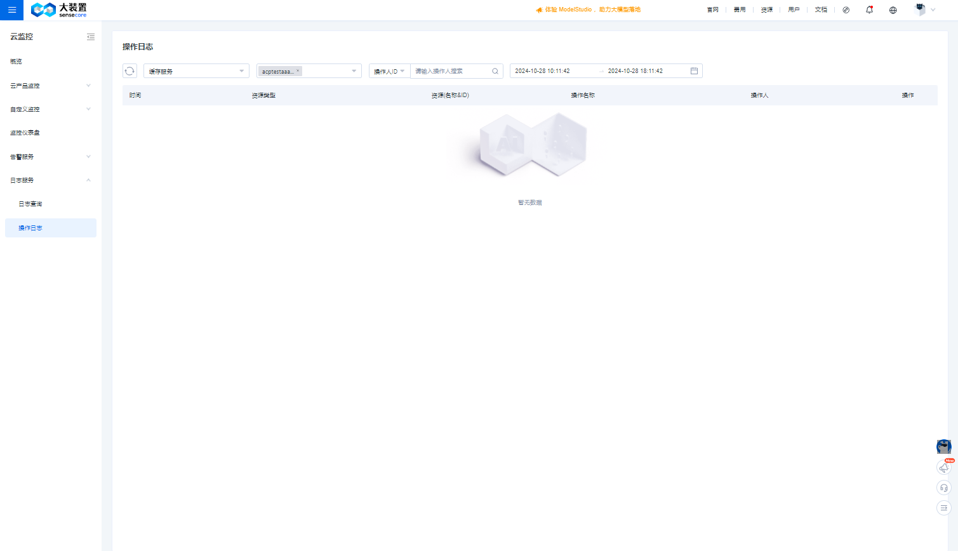Open the 缓存服务 service dropdown
Image resolution: width=958 pixels, height=551 pixels.
coord(196,71)
